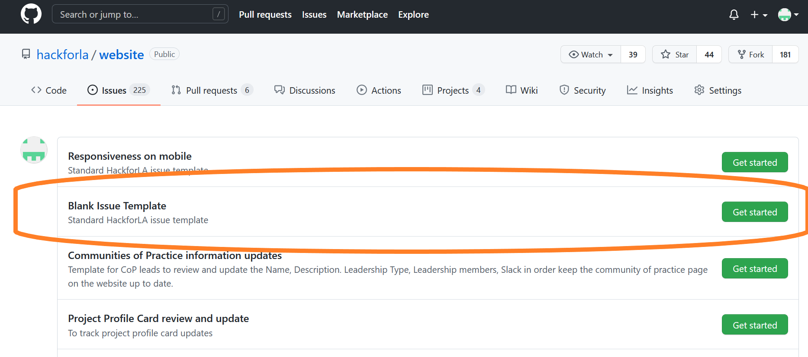Switch to the Pull requests tab
The width and height of the screenshot is (808, 357).
[x=212, y=90]
